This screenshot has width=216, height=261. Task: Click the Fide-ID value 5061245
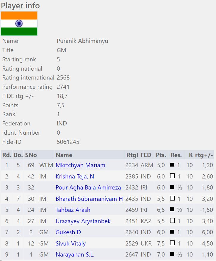(x=68, y=142)
